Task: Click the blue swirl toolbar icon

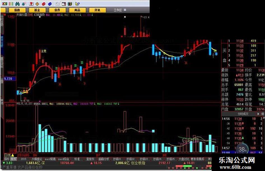Action: pyautogui.click(x=50, y=4)
